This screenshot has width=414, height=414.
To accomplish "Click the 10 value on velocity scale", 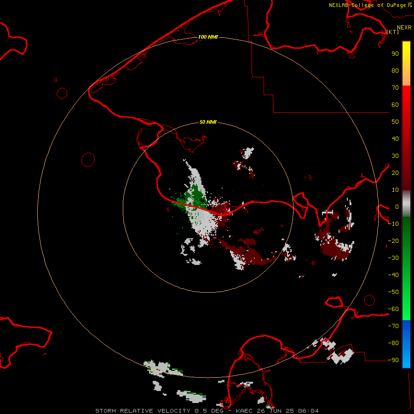I will click(395, 190).
